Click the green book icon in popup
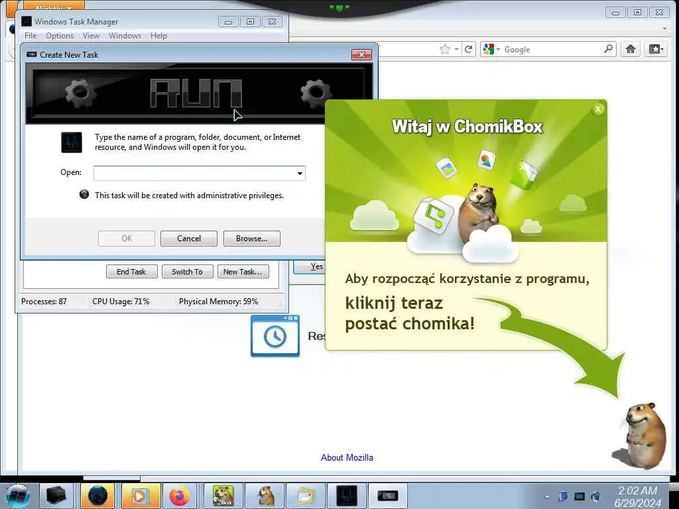The width and height of the screenshot is (679, 509). pyautogui.click(x=523, y=175)
